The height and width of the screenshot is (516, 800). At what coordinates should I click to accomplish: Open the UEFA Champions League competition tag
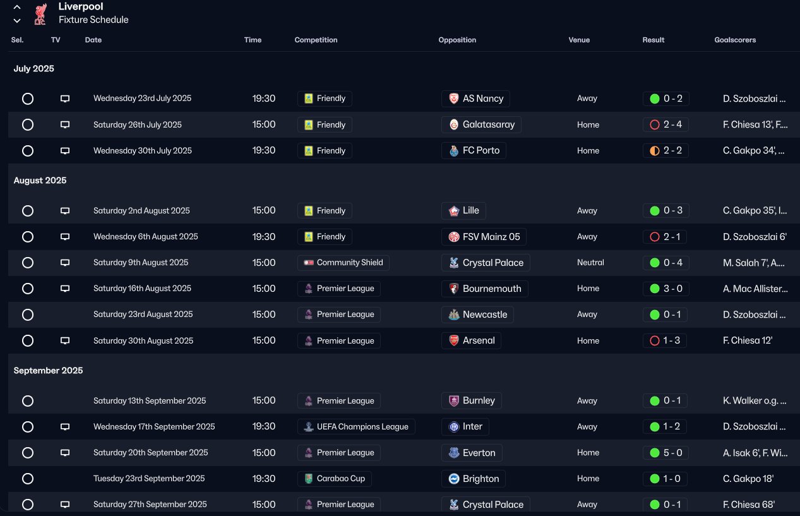356,426
